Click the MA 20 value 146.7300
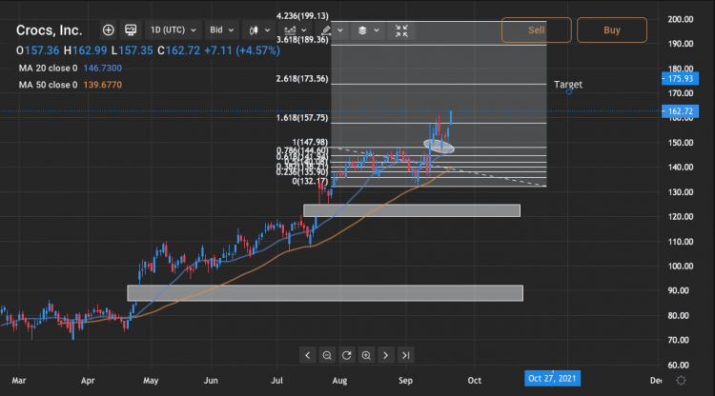Image resolution: width=715 pixels, height=396 pixels. pyautogui.click(x=103, y=69)
